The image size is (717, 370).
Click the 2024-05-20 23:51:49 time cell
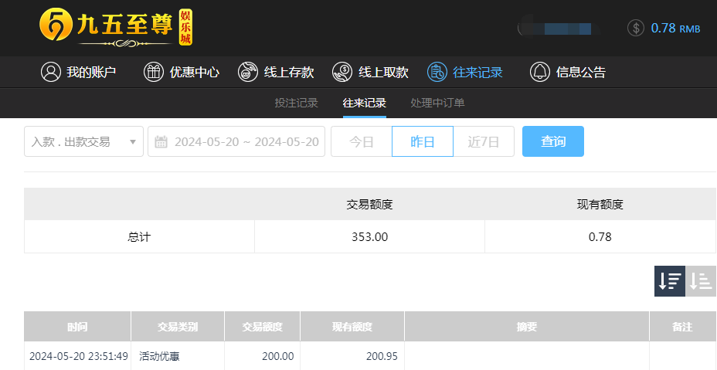point(79,356)
